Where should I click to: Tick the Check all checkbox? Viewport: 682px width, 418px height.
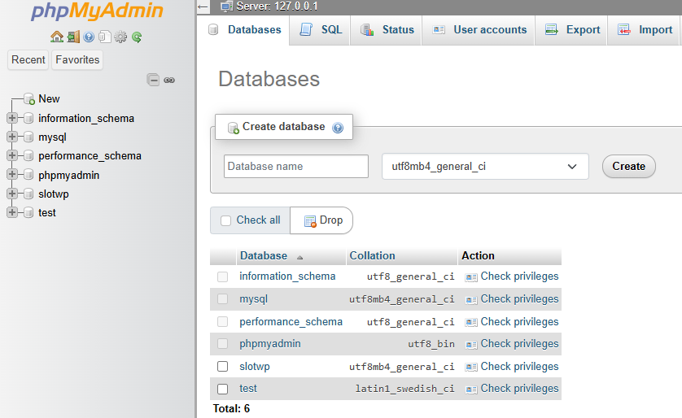(x=225, y=220)
